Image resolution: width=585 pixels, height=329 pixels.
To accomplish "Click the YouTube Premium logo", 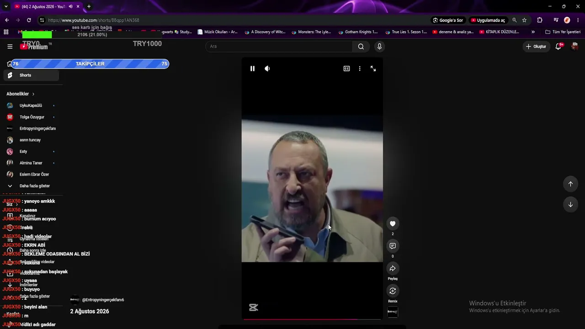I will click(x=34, y=47).
